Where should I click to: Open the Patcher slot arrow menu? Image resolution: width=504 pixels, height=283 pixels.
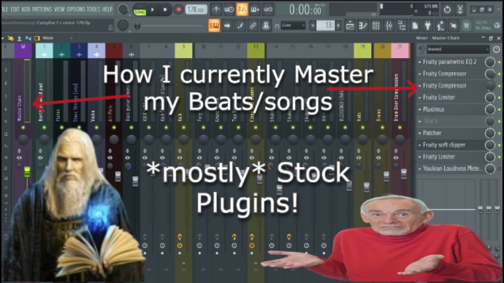420,133
